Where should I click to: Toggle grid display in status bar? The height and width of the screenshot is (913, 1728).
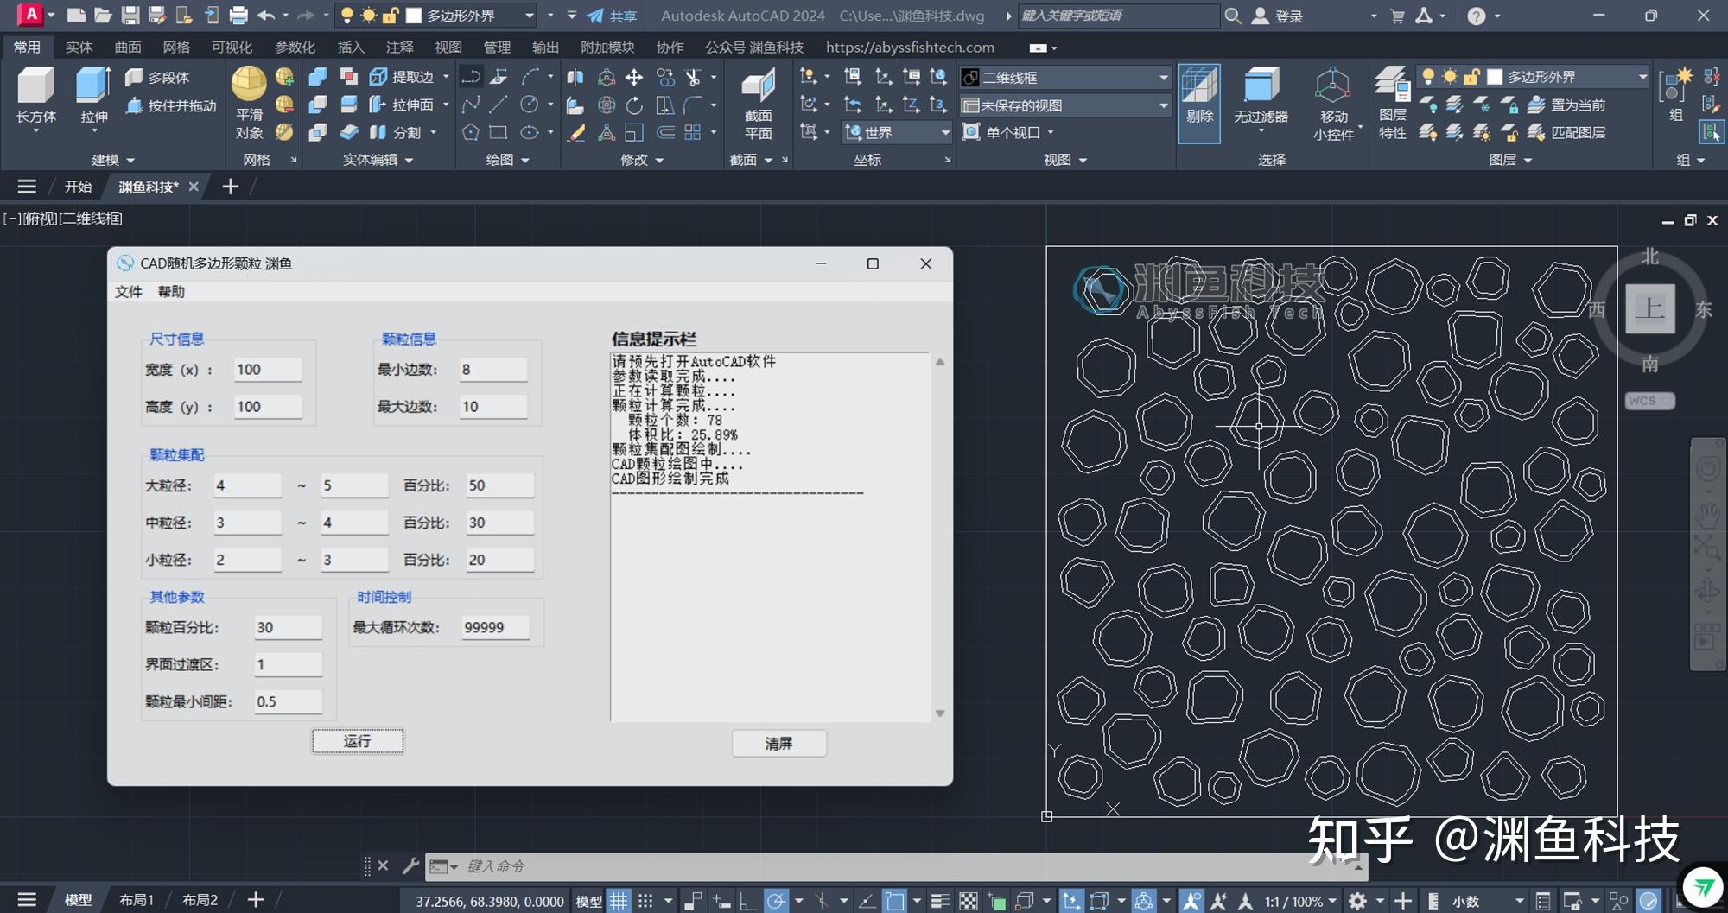[619, 901]
